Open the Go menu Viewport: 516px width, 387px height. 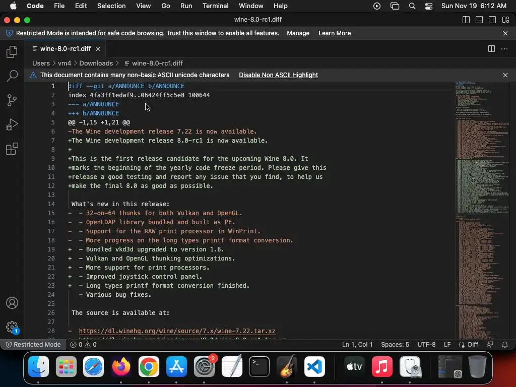165,6
